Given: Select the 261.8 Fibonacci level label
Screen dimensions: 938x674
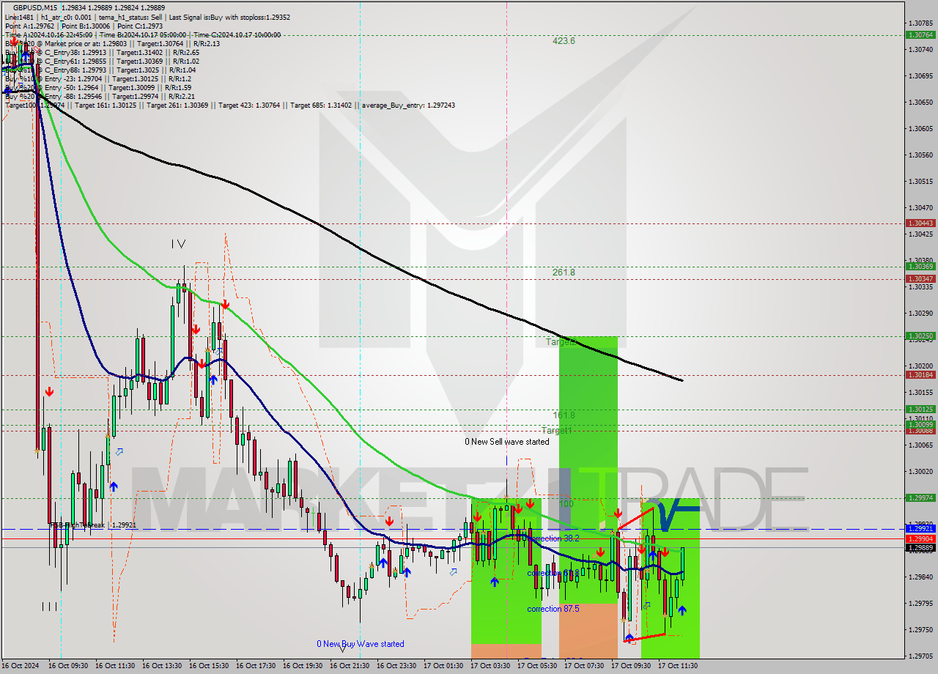Looking at the screenshot, I should click(564, 273).
